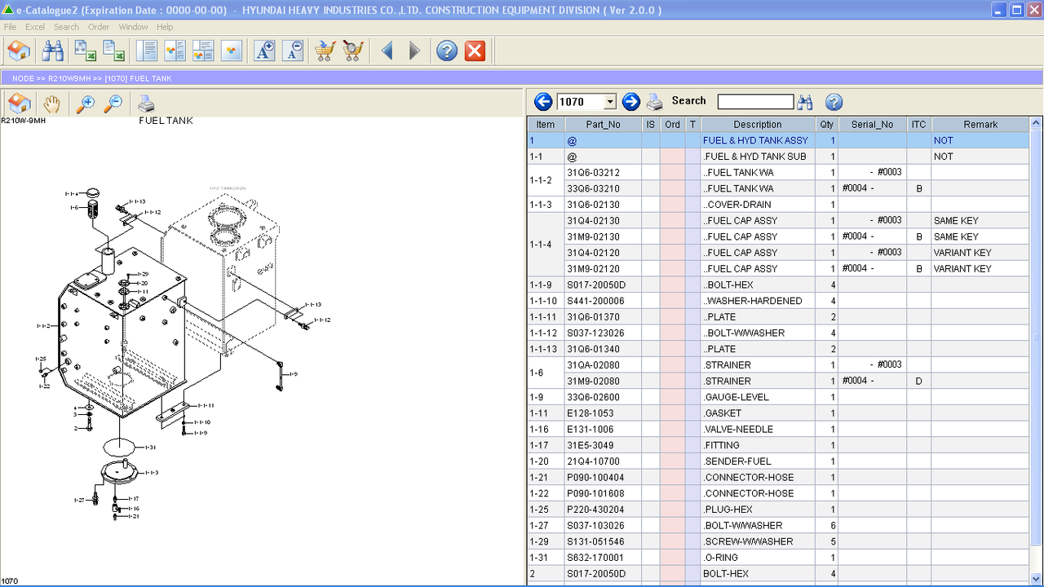
Task: Open the Window menu
Action: 133,27
